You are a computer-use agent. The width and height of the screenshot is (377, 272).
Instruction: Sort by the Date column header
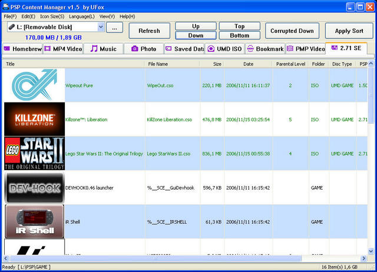point(248,64)
